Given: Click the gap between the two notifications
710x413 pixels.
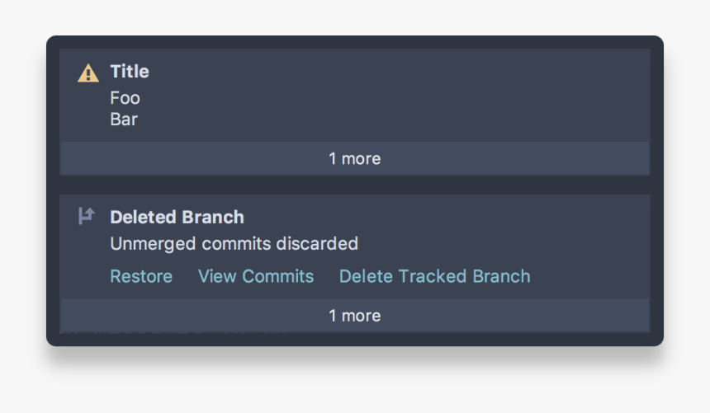Looking at the screenshot, I should click(354, 185).
